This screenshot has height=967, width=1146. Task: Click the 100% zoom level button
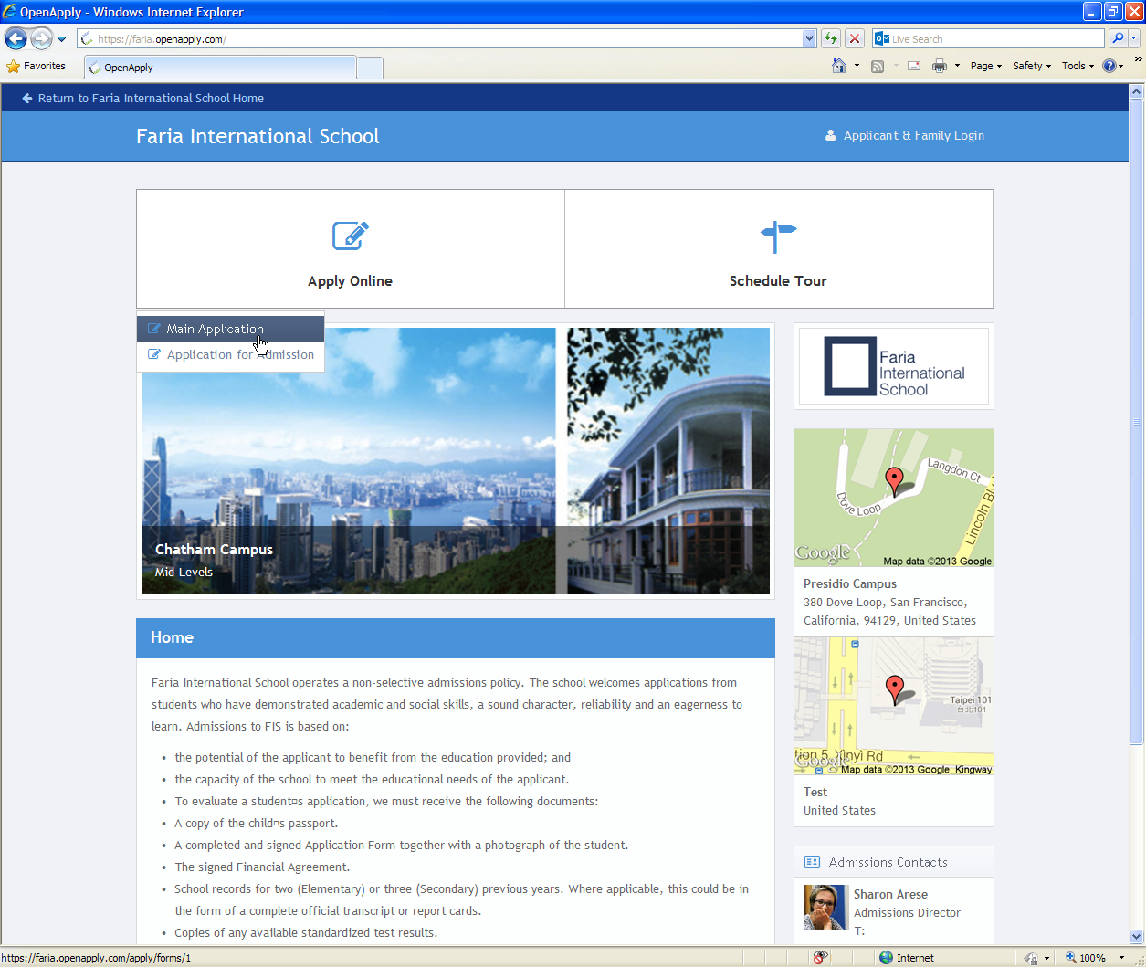[x=1086, y=958]
